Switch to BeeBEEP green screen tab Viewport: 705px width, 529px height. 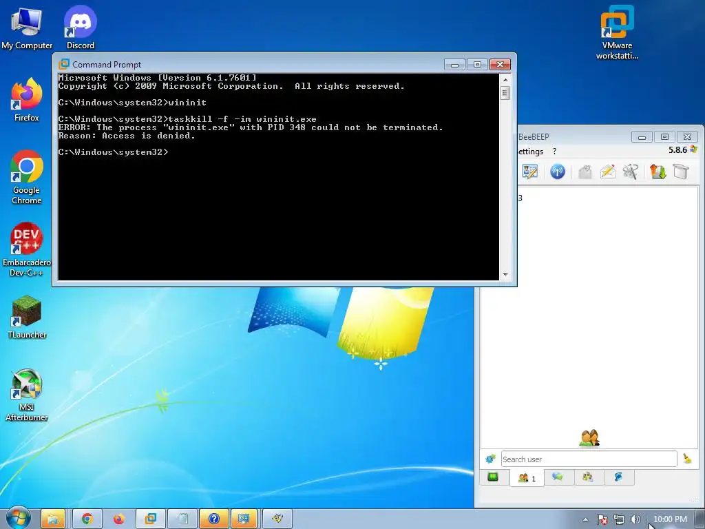coord(493,477)
